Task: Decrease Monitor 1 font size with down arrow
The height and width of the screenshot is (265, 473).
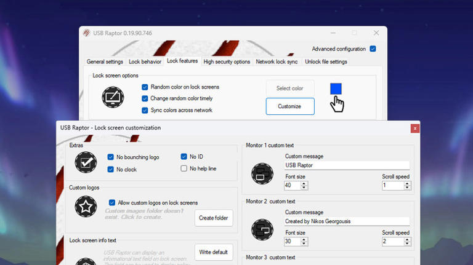Action: 304,188
